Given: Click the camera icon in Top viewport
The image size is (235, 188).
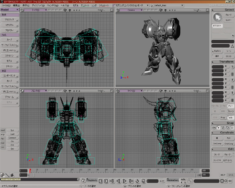Looking at the screenshot, I should coord(65,10).
